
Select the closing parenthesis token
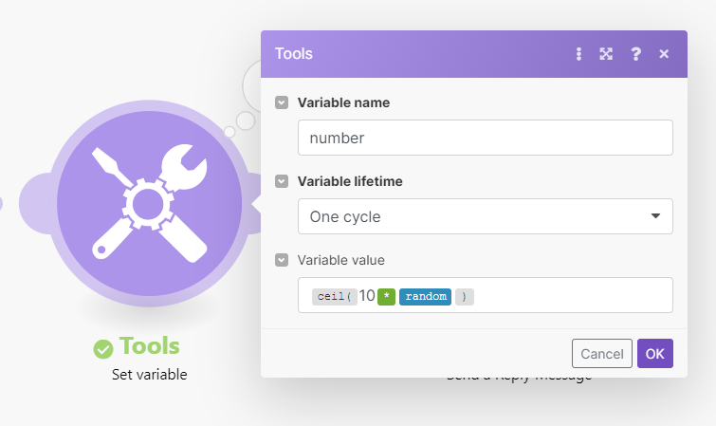[x=465, y=297]
